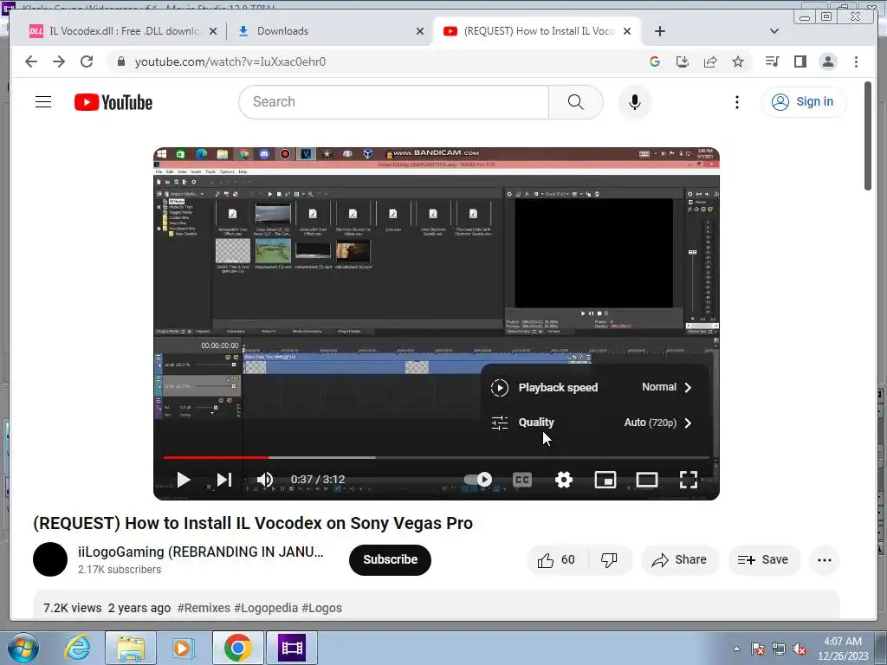The image size is (887, 665).
Task: Skip to next video
Action: pyautogui.click(x=224, y=480)
